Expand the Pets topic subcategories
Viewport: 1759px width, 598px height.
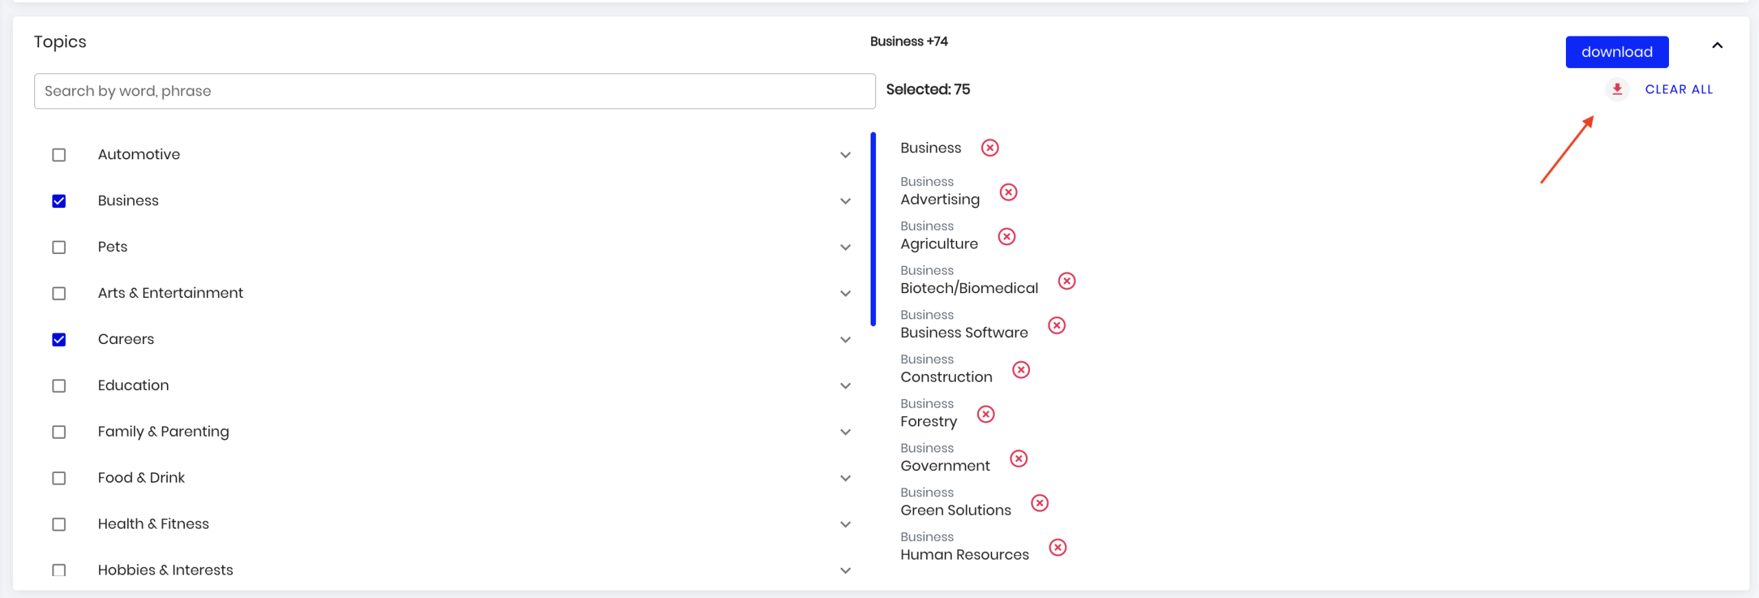(x=845, y=247)
